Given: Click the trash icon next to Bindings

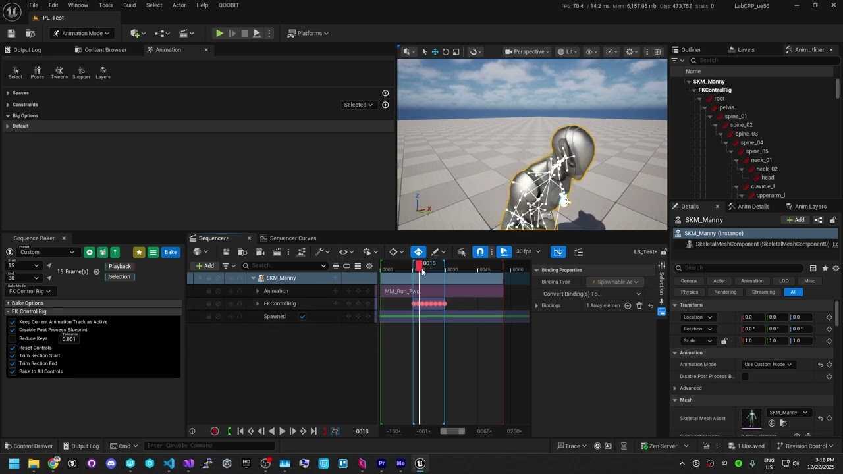Looking at the screenshot, I should point(639,305).
